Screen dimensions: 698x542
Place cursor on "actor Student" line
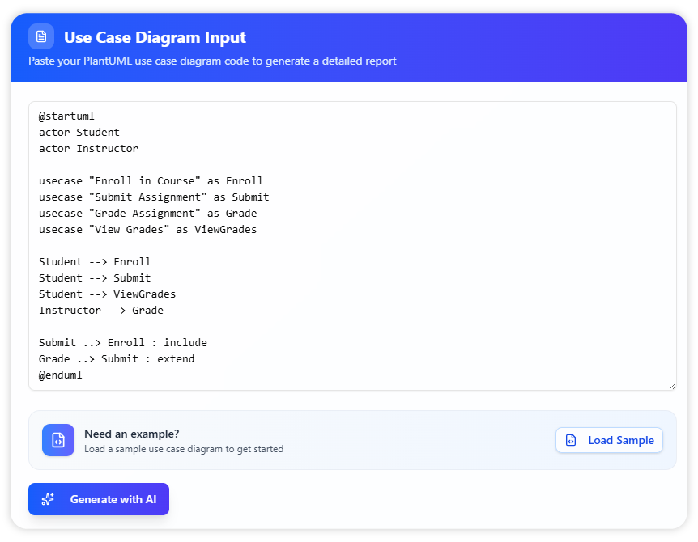pos(79,133)
